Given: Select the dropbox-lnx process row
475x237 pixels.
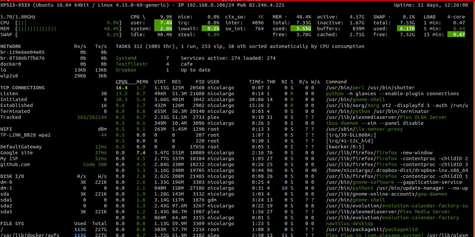Looking at the screenshot, I should click(292, 171).
